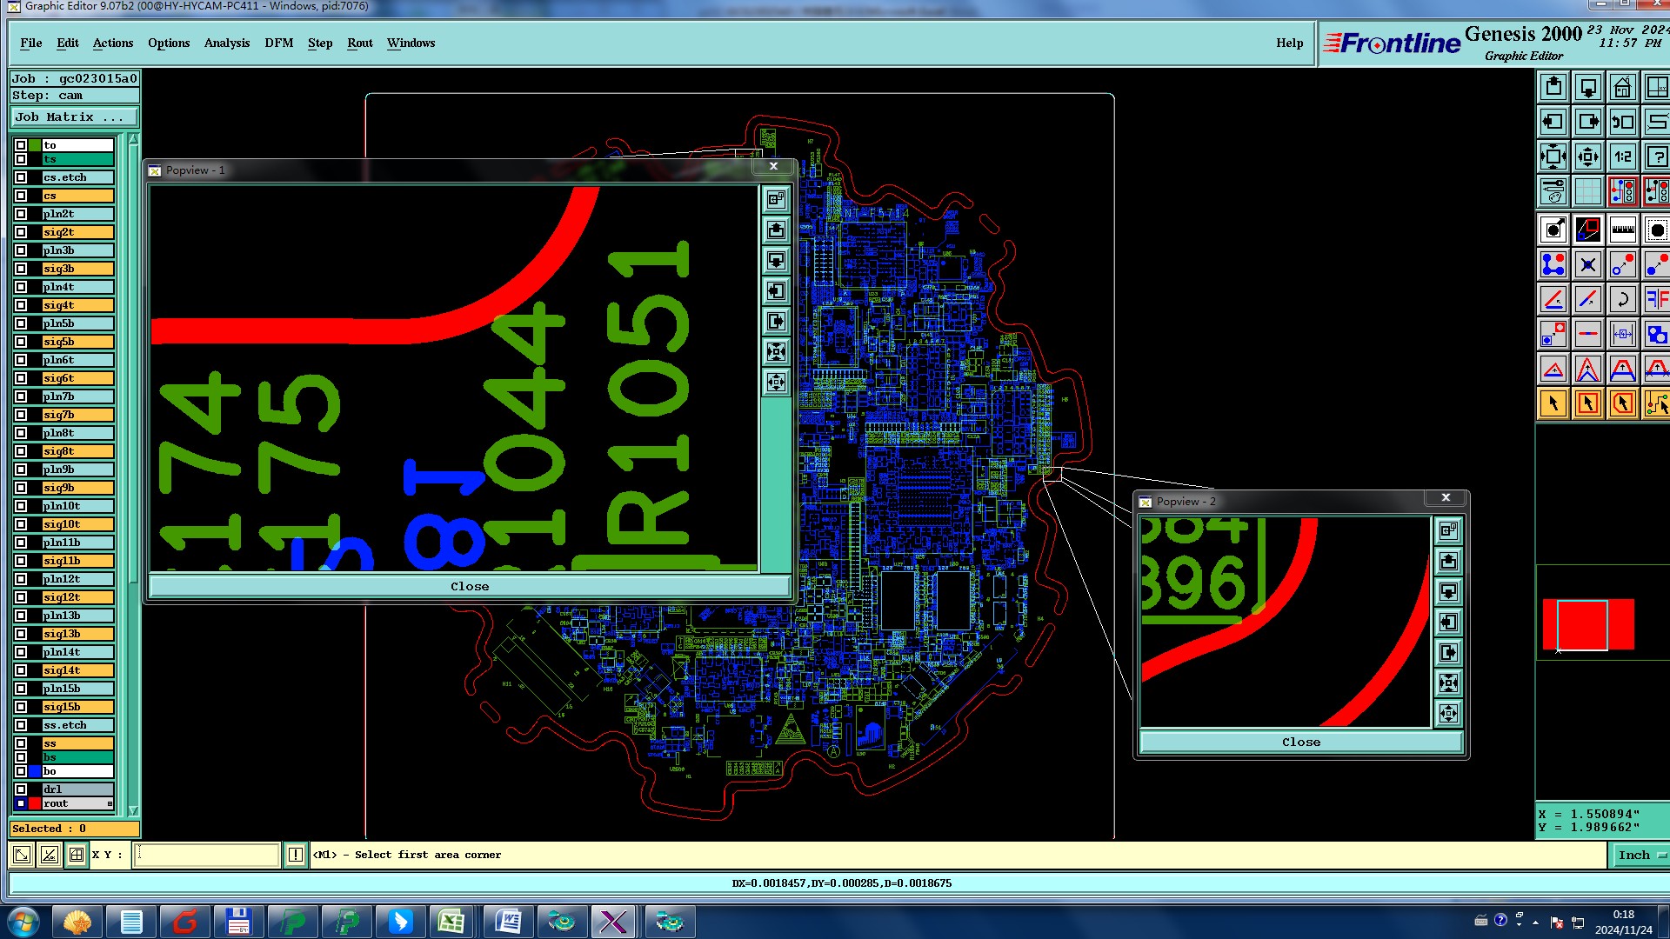Toggle checkbox for sig2t layer
Image resolution: width=1670 pixels, height=939 pixels.
tap(21, 232)
